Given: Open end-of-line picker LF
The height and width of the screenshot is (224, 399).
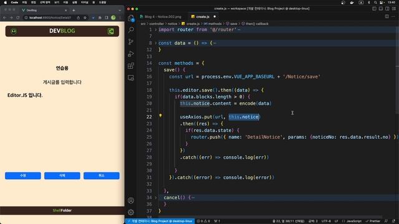Looking at the screenshot, I should 336,222.
